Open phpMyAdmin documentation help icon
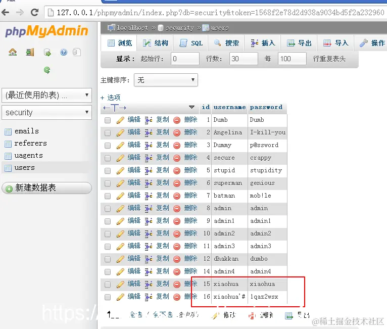The height and width of the screenshot is (329, 387). click(x=64, y=53)
